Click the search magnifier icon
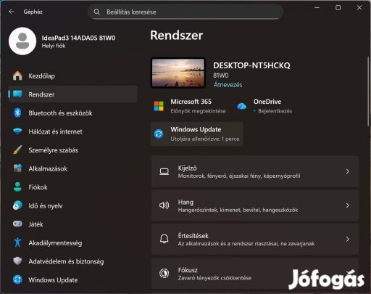Viewport: 371px width, 294px height. tap(96, 12)
